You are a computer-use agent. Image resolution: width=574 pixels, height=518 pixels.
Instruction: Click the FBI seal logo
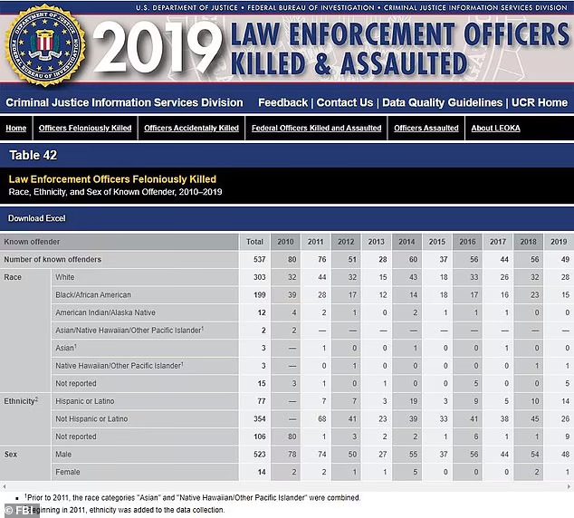45,45
